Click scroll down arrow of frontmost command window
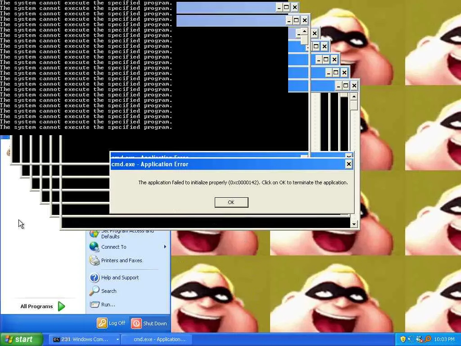The width and height of the screenshot is (461, 346). point(354,224)
